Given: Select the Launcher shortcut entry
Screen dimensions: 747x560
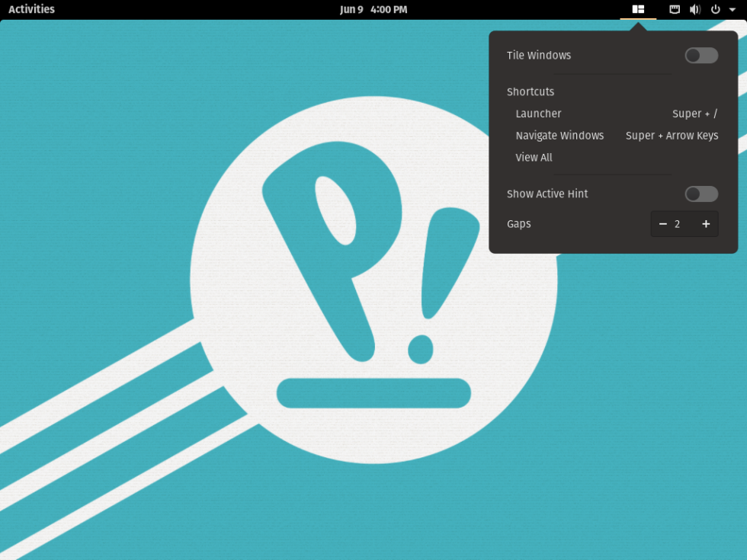Looking at the screenshot, I should click(539, 114).
